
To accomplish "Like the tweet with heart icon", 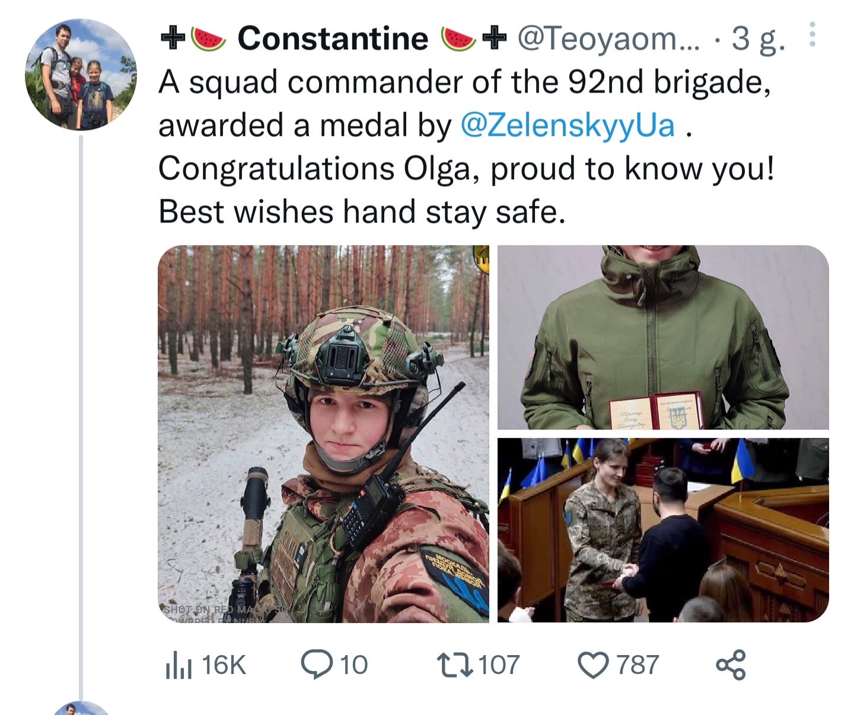I will point(593,665).
